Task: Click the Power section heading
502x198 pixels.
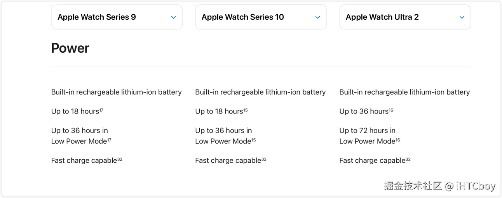Action: pos(70,48)
